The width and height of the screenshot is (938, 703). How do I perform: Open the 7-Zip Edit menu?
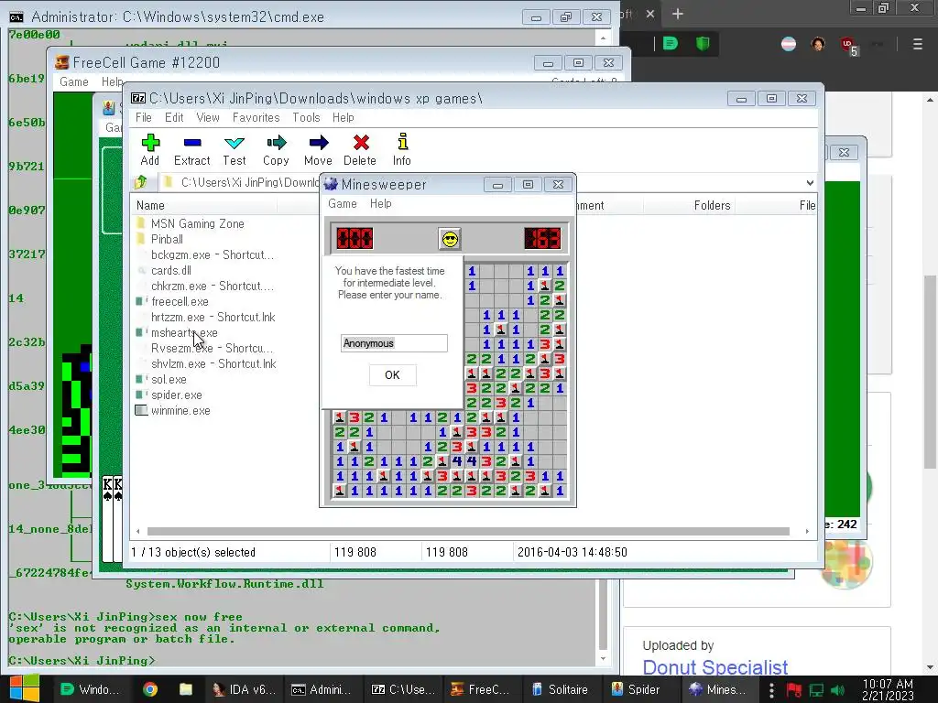[x=174, y=118]
